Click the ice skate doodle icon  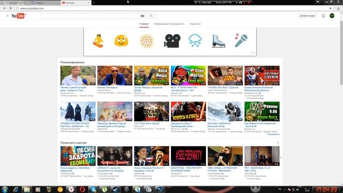218,41
